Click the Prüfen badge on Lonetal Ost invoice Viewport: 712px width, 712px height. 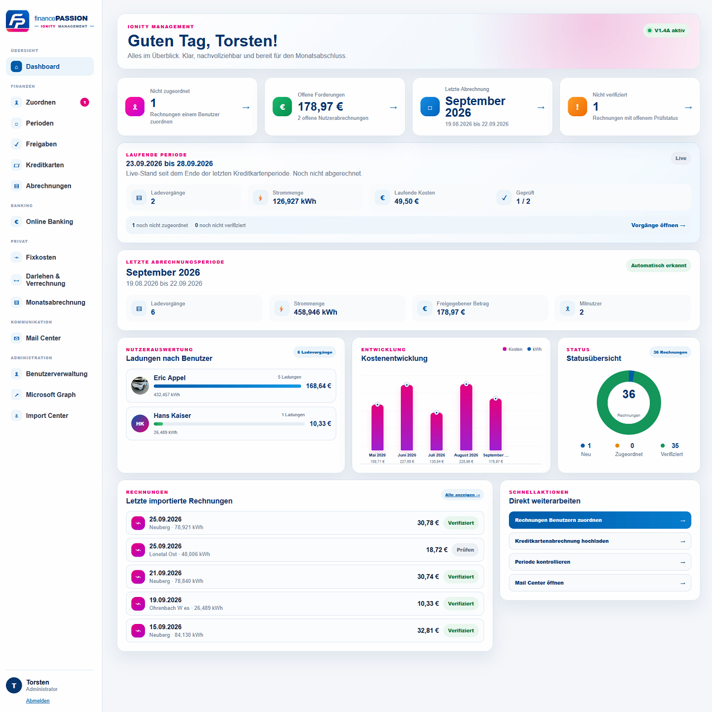click(x=465, y=550)
